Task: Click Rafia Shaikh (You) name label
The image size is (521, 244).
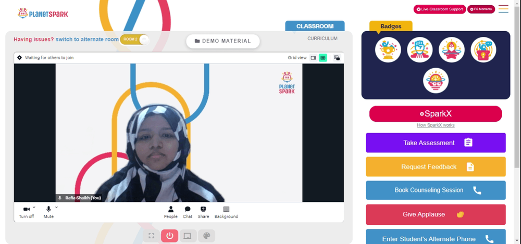Action: (x=79, y=198)
